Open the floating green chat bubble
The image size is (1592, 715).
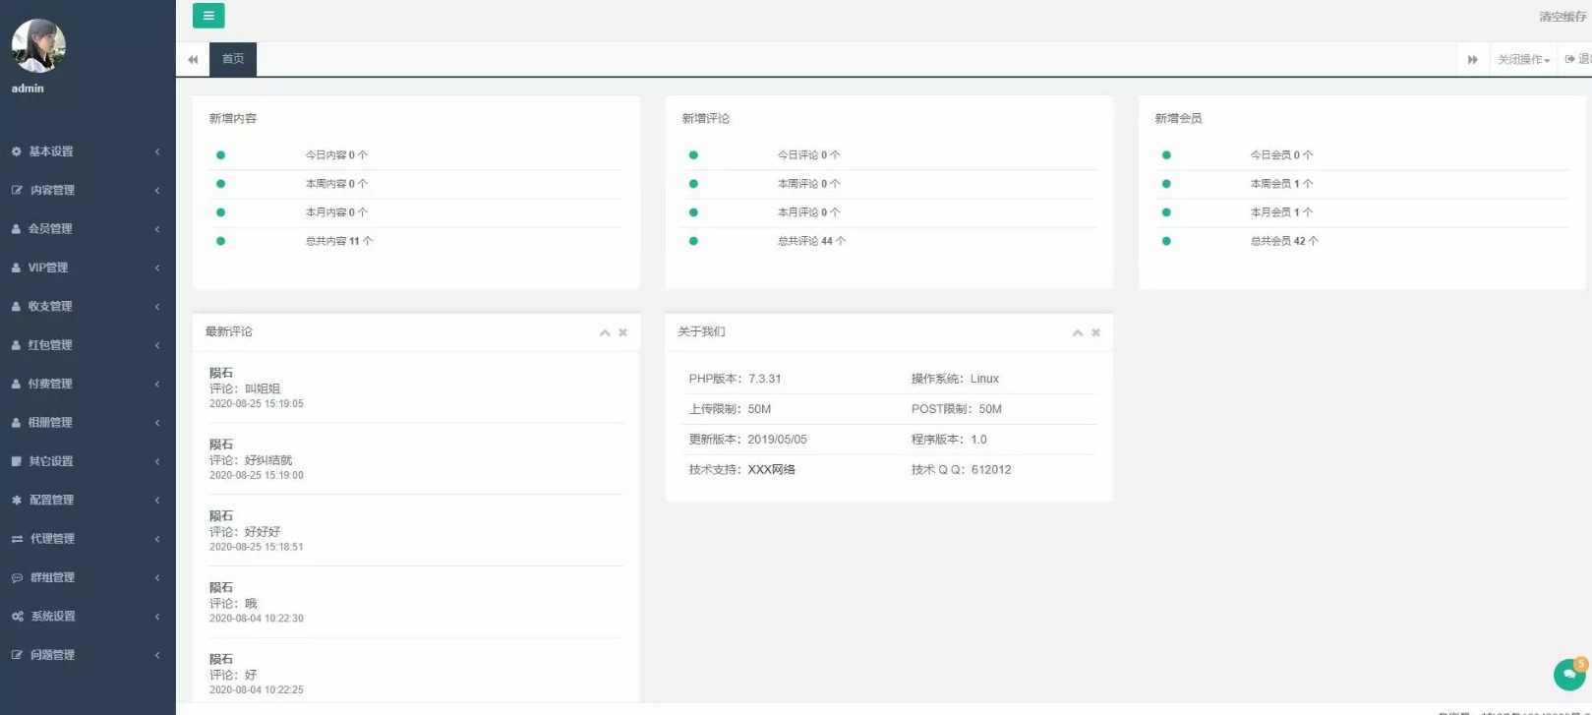pos(1568,675)
